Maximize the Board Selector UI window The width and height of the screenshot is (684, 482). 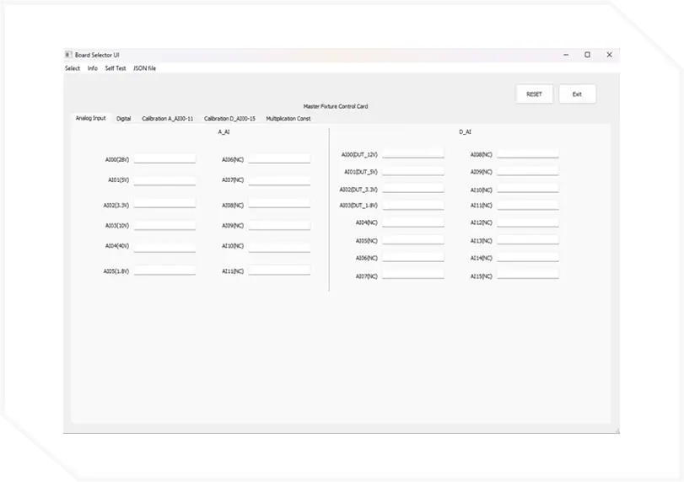587,55
